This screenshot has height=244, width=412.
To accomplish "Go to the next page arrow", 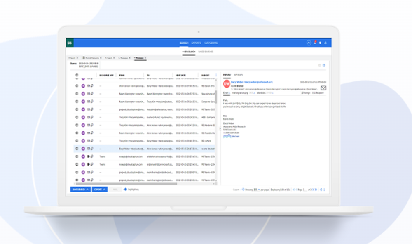I will click(313, 190).
